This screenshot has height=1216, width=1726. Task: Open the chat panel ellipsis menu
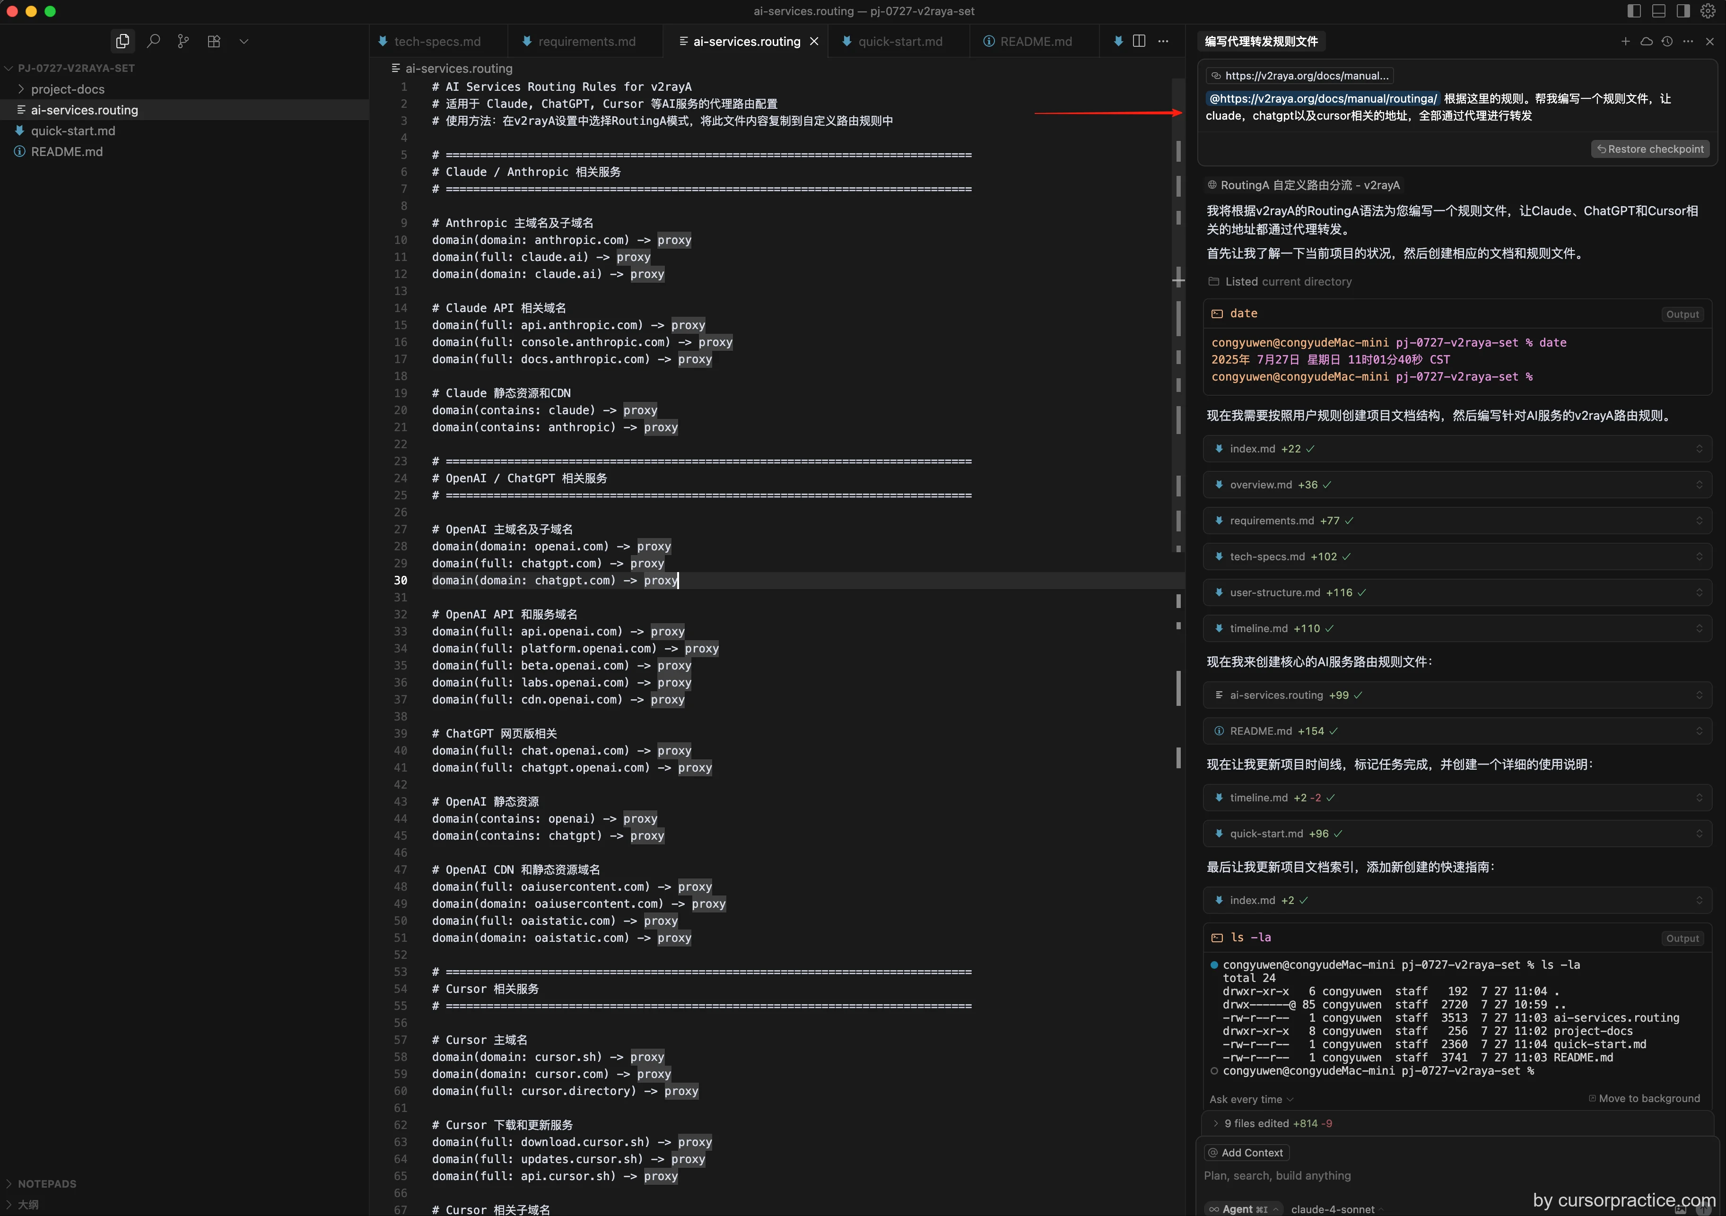click(1689, 41)
